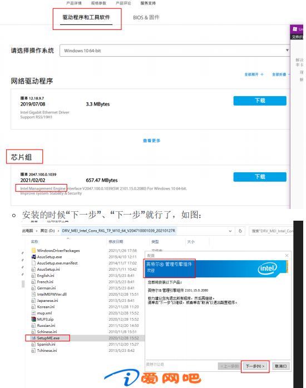Click 查看更多 under network drivers
This screenshot has width=306, height=388.
(x=152, y=141)
